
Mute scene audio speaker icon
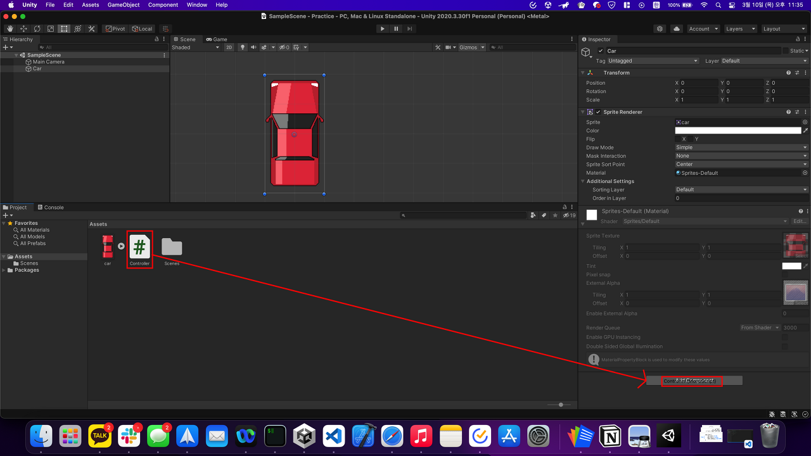pyautogui.click(x=253, y=47)
